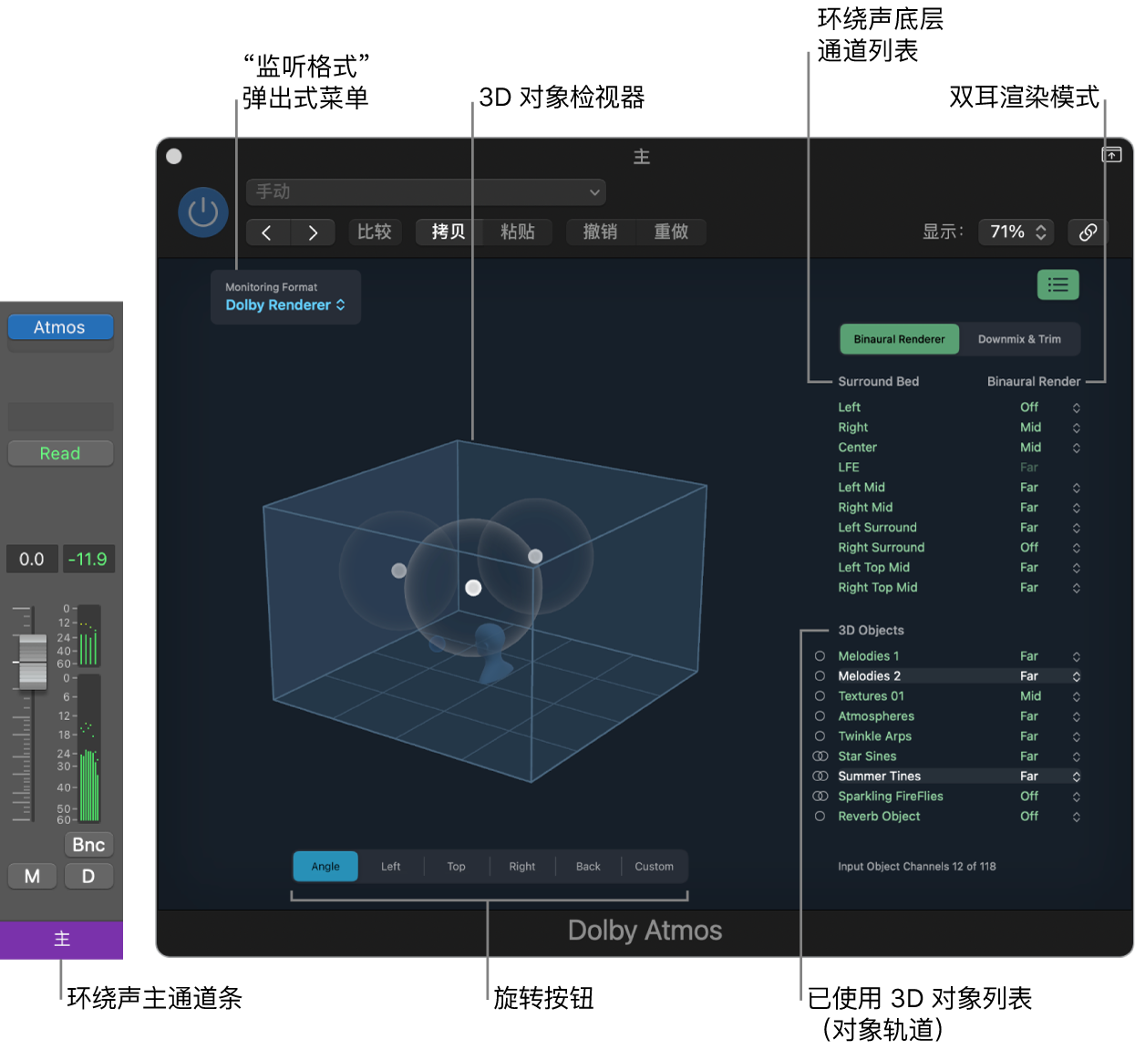Select the Left view button
This screenshot has height=1050, width=1135.
(391, 867)
